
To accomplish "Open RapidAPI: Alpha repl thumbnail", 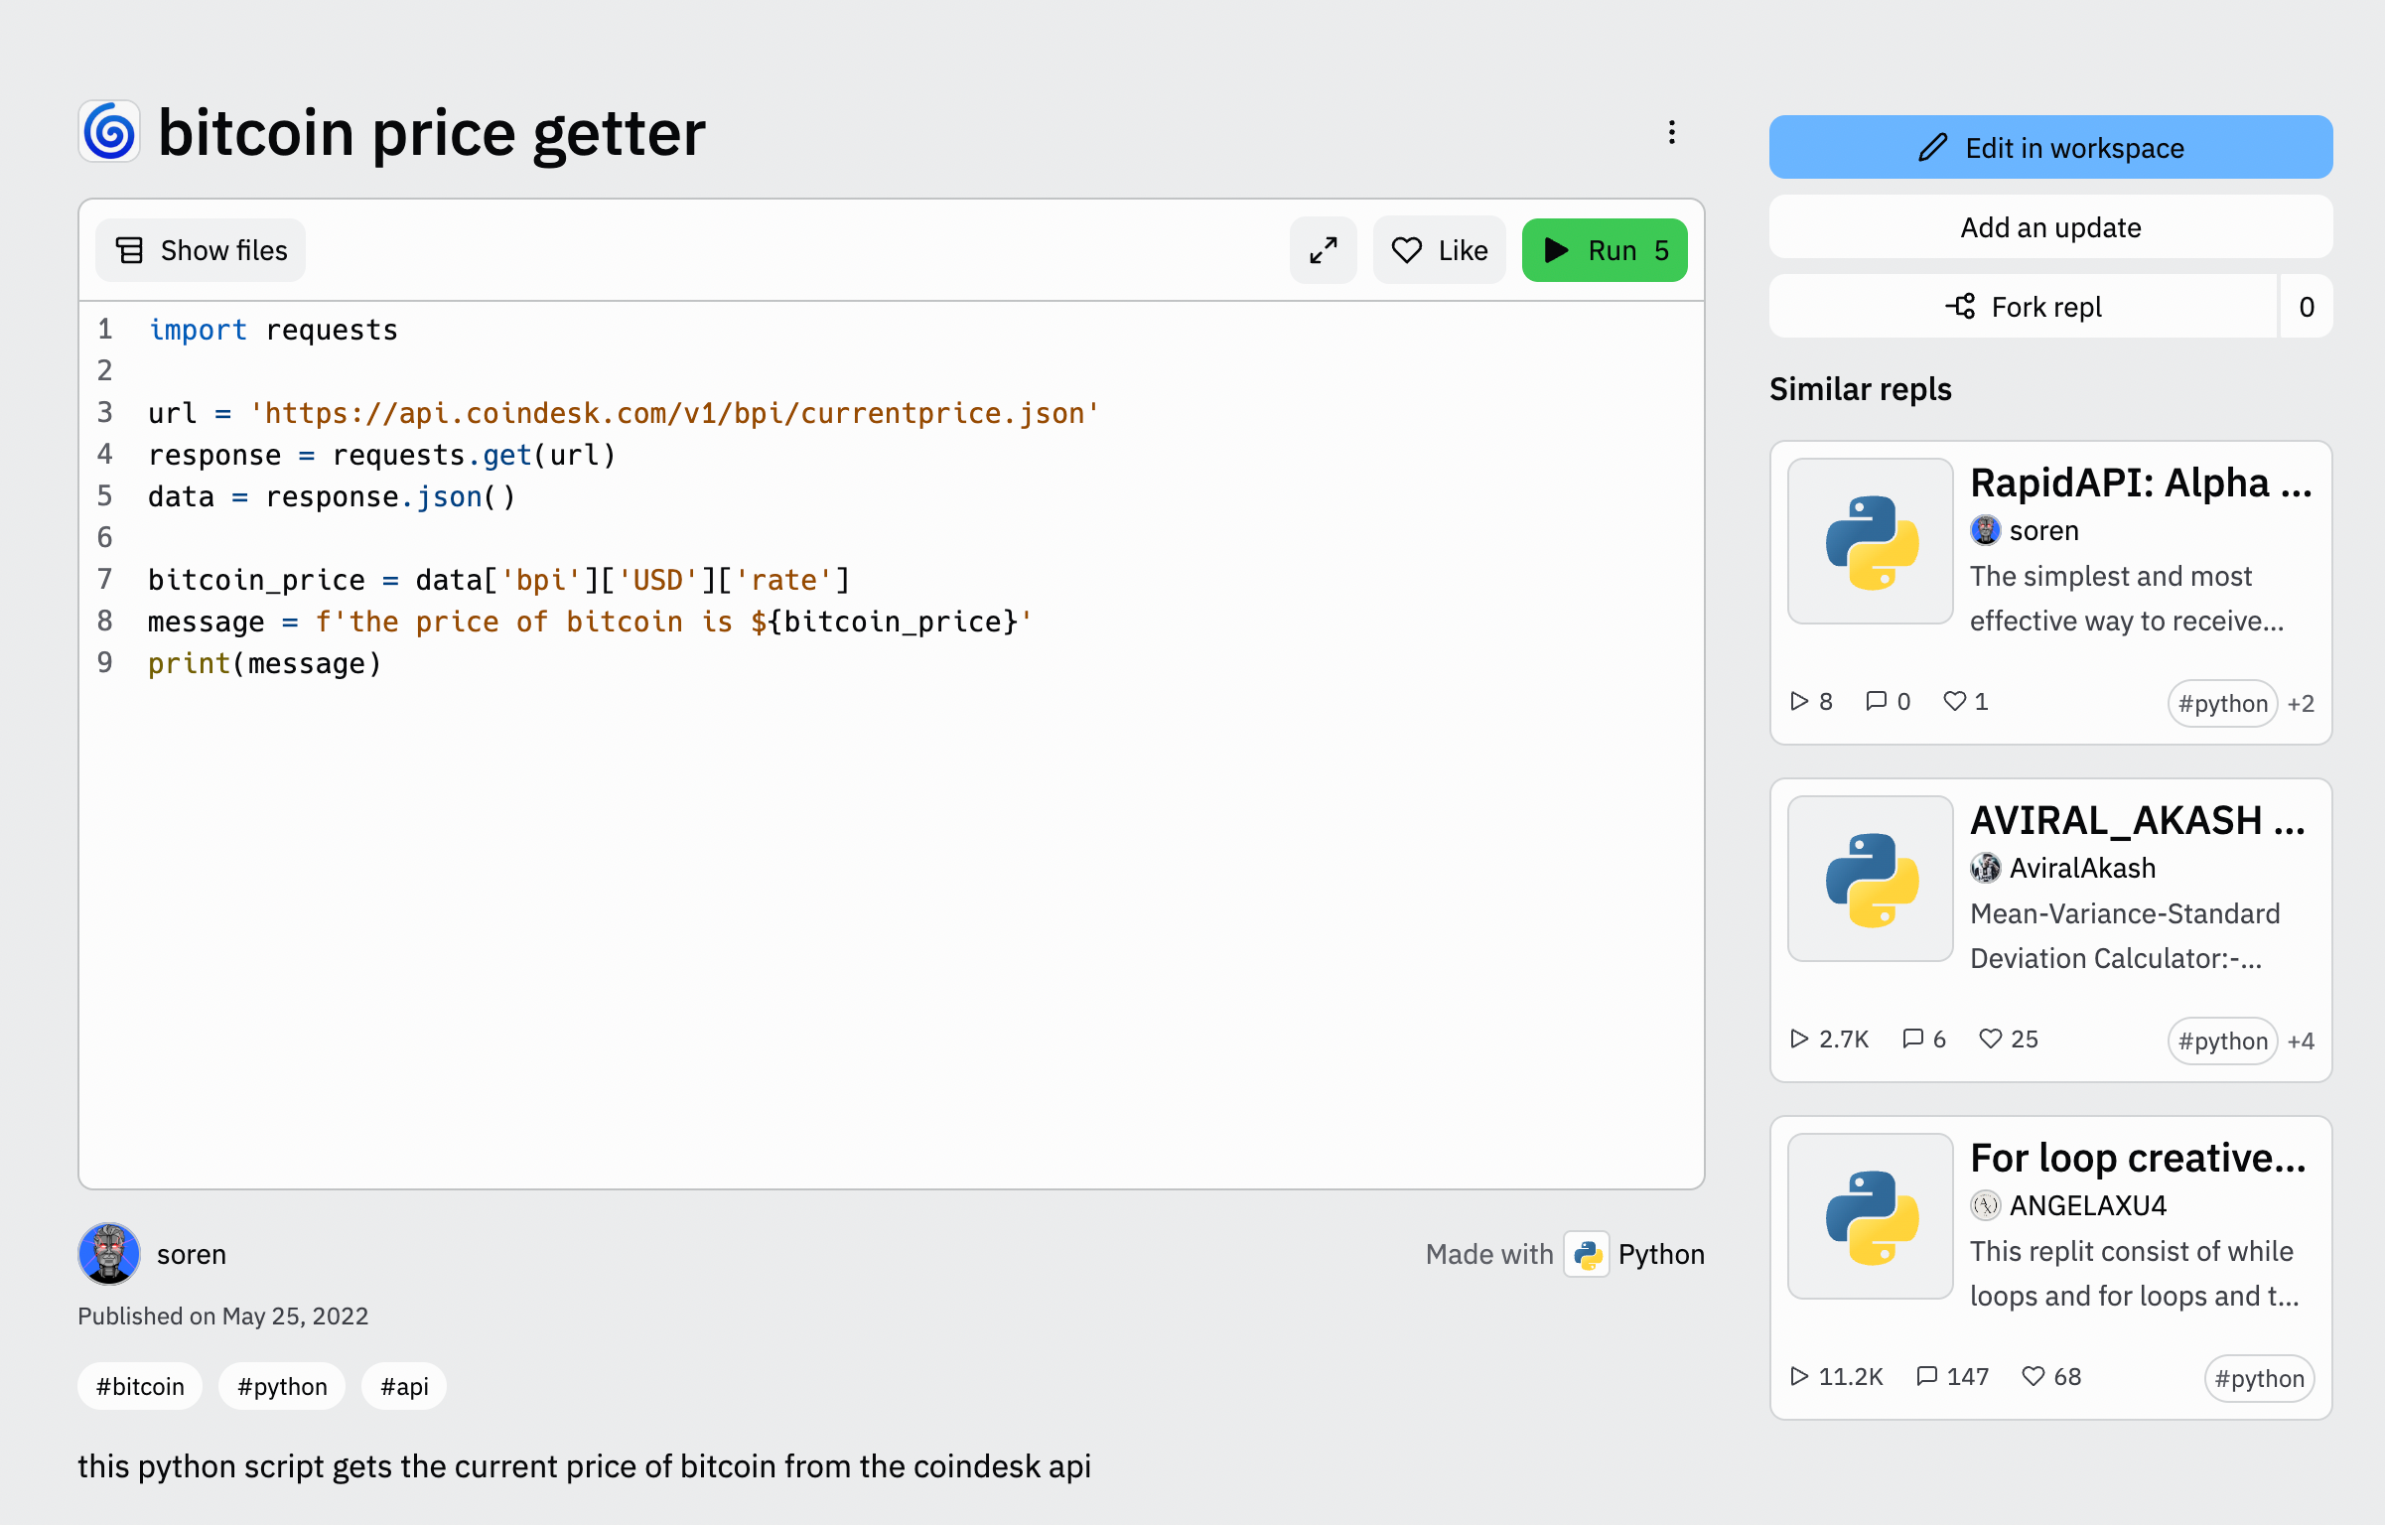I will pos(1871,542).
